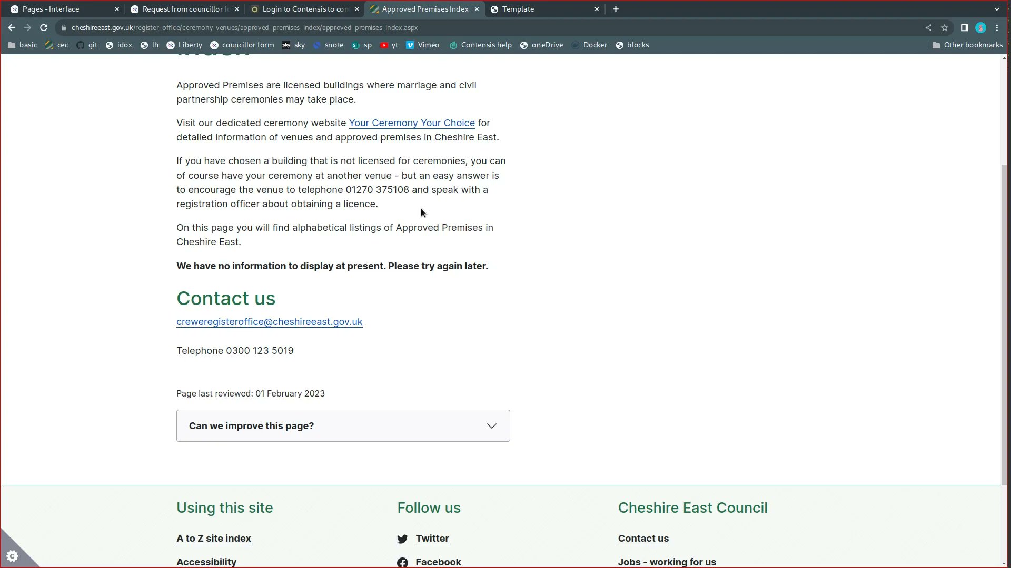Viewport: 1011px width, 568px height.
Task: Switch to the Template tab
Action: click(x=518, y=9)
